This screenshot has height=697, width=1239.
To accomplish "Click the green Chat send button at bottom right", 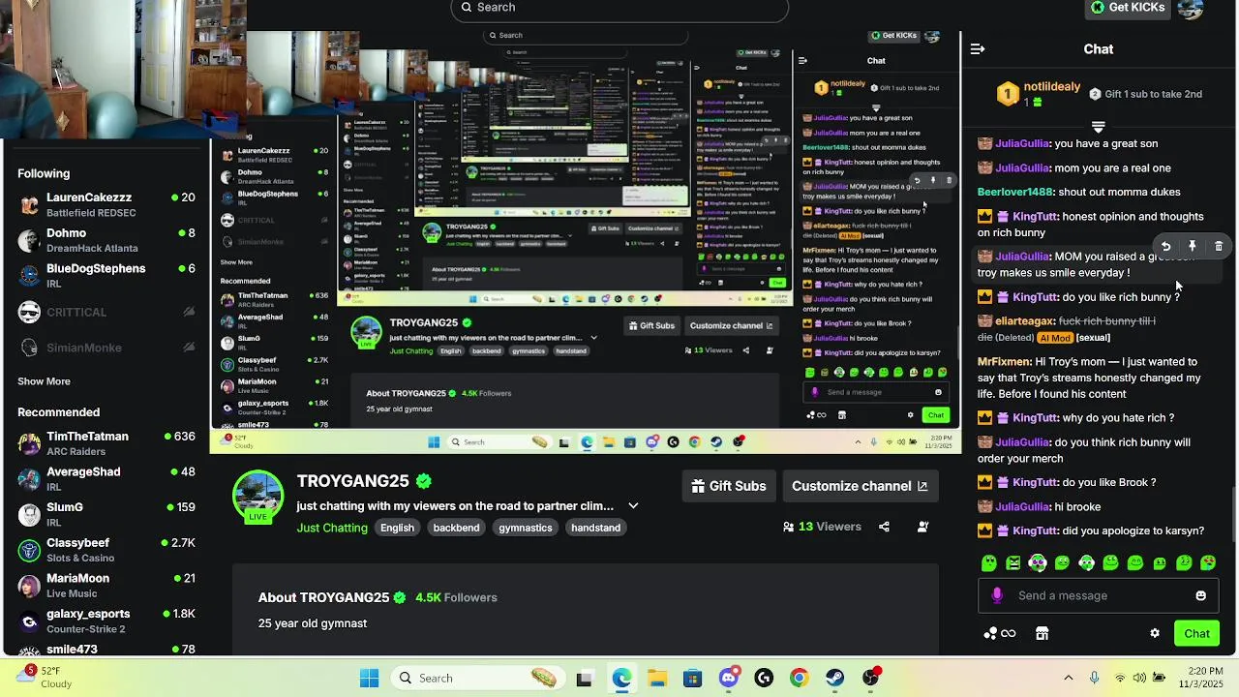I will [1196, 633].
